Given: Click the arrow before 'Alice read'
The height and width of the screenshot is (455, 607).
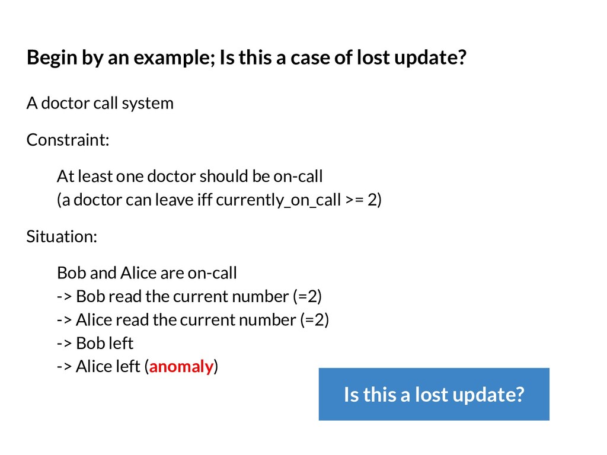Looking at the screenshot, I should coord(64,321).
